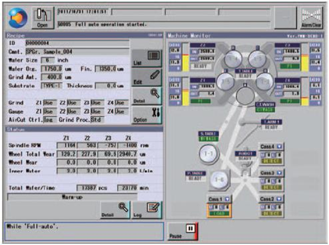The width and height of the screenshot is (329, 245).
Task: Click the AirCut Ctrl. field
Action: click(50, 120)
